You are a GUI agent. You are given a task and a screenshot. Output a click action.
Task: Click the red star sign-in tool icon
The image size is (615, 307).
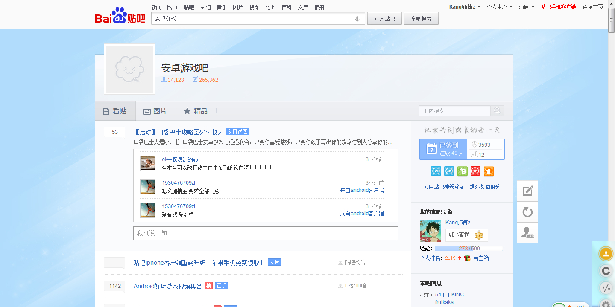(475, 171)
